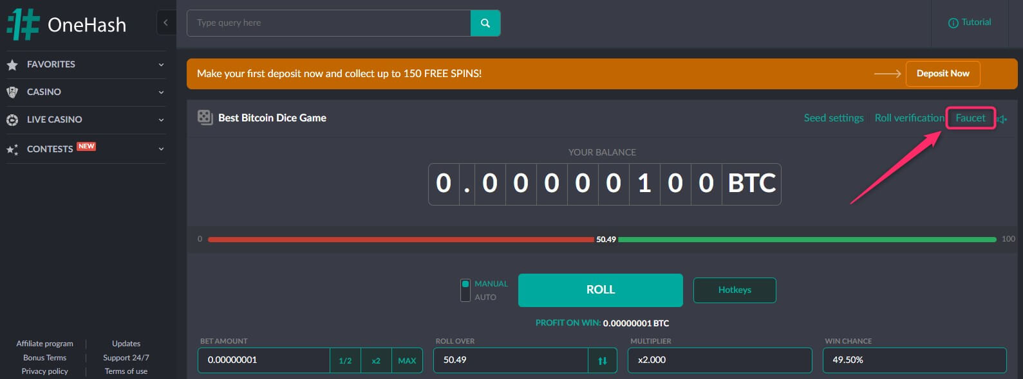Open the Updates footer link
The height and width of the screenshot is (379, 1023).
click(x=126, y=344)
